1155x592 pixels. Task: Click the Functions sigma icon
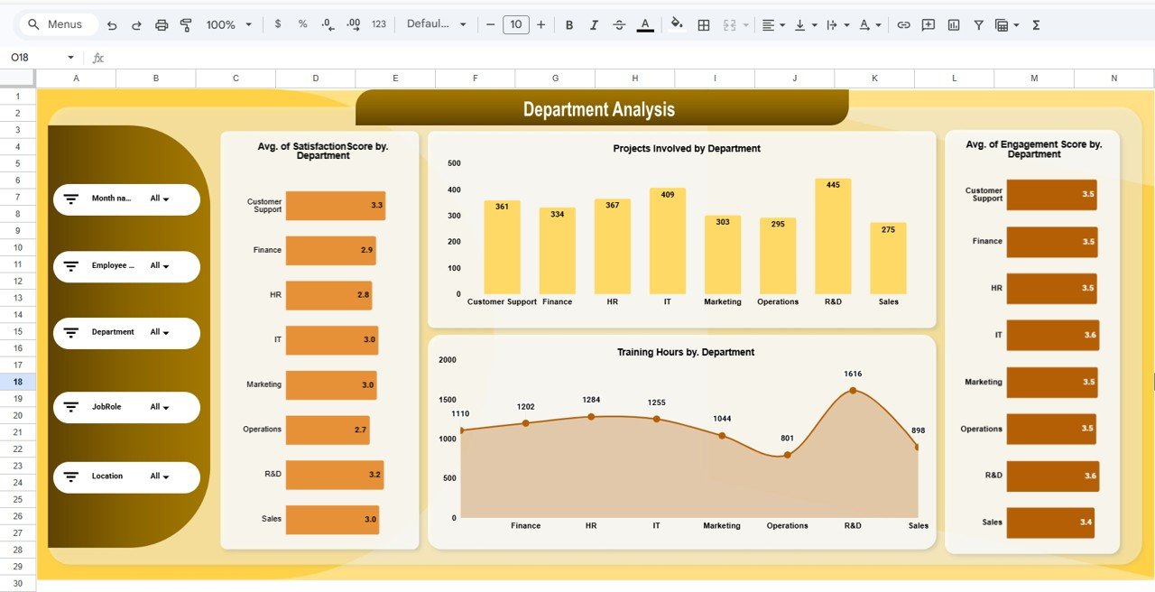coord(1036,25)
